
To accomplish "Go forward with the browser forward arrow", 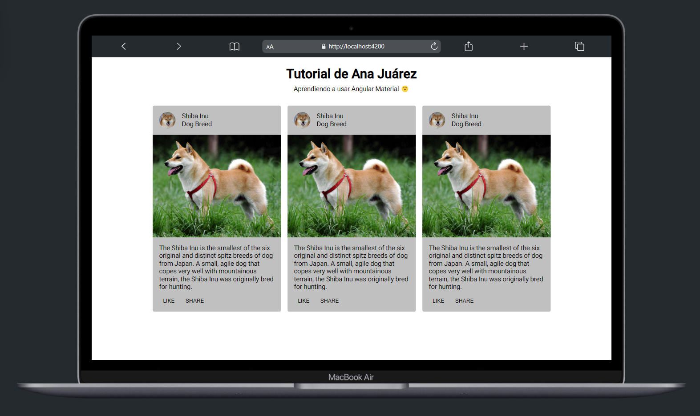I will [x=179, y=46].
